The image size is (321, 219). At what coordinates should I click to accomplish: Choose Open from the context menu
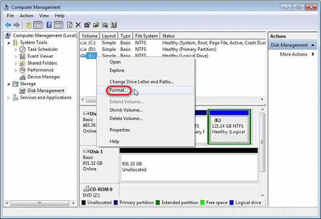[x=146, y=62]
